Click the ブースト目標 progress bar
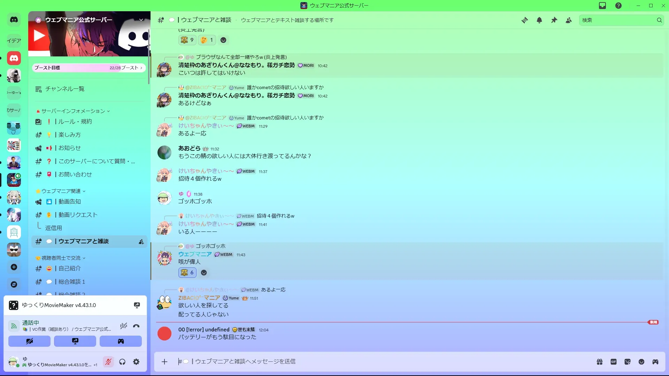Image resolution: width=669 pixels, height=376 pixels. click(89, 68)
